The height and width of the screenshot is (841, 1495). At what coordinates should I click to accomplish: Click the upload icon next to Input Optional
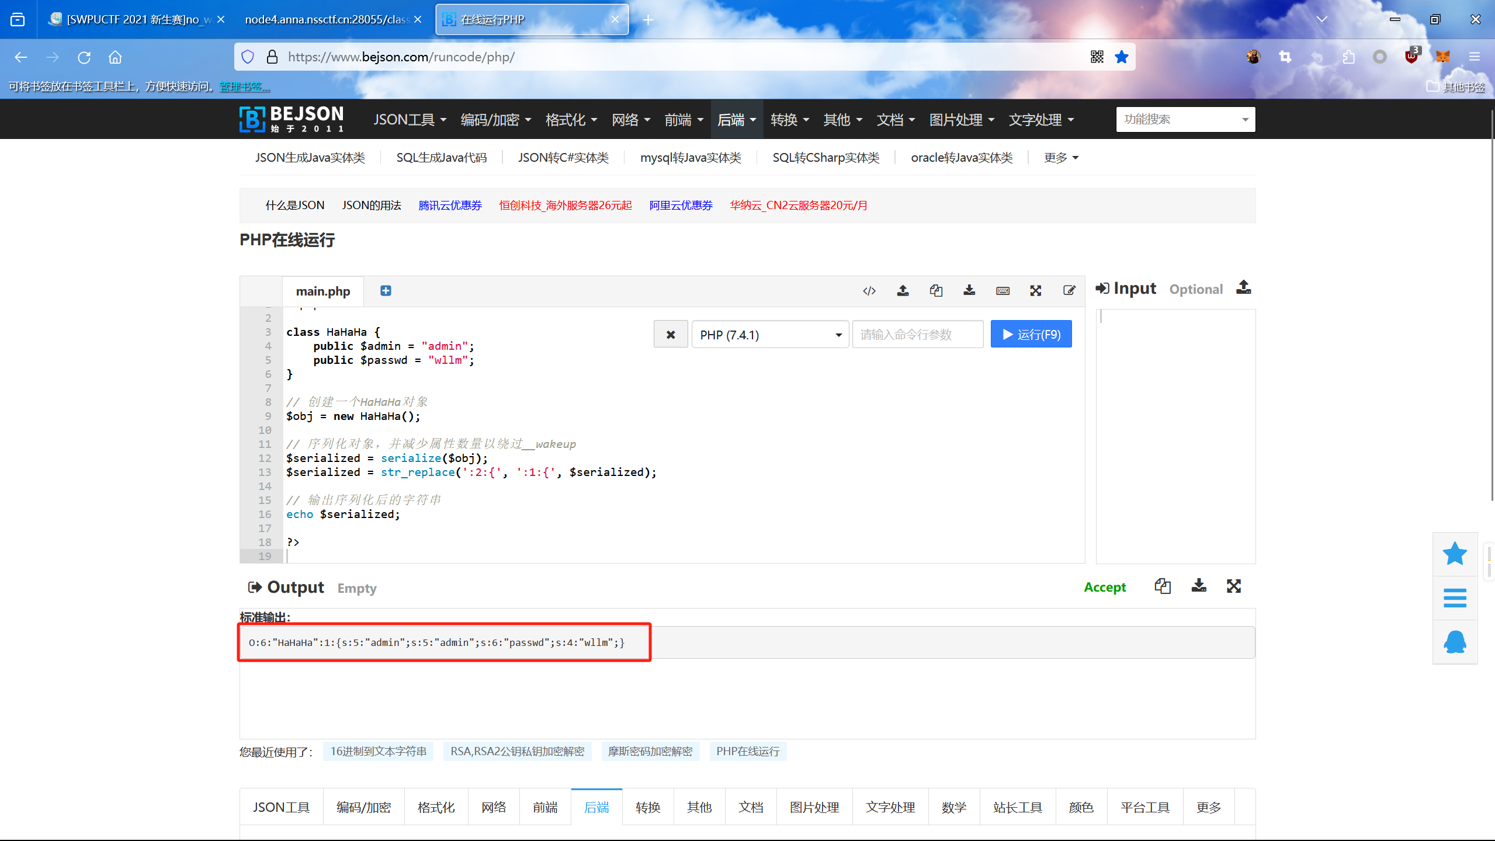(x=1243, y=288)
